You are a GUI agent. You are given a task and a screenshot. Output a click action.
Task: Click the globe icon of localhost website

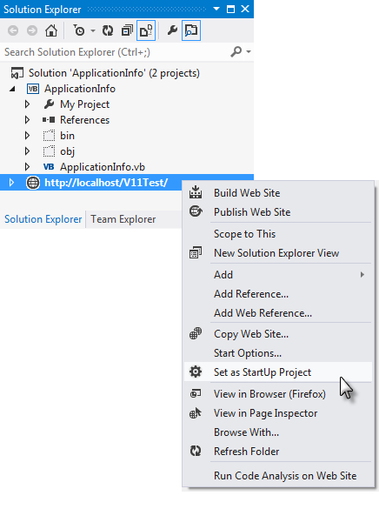(x=33, y=183)
